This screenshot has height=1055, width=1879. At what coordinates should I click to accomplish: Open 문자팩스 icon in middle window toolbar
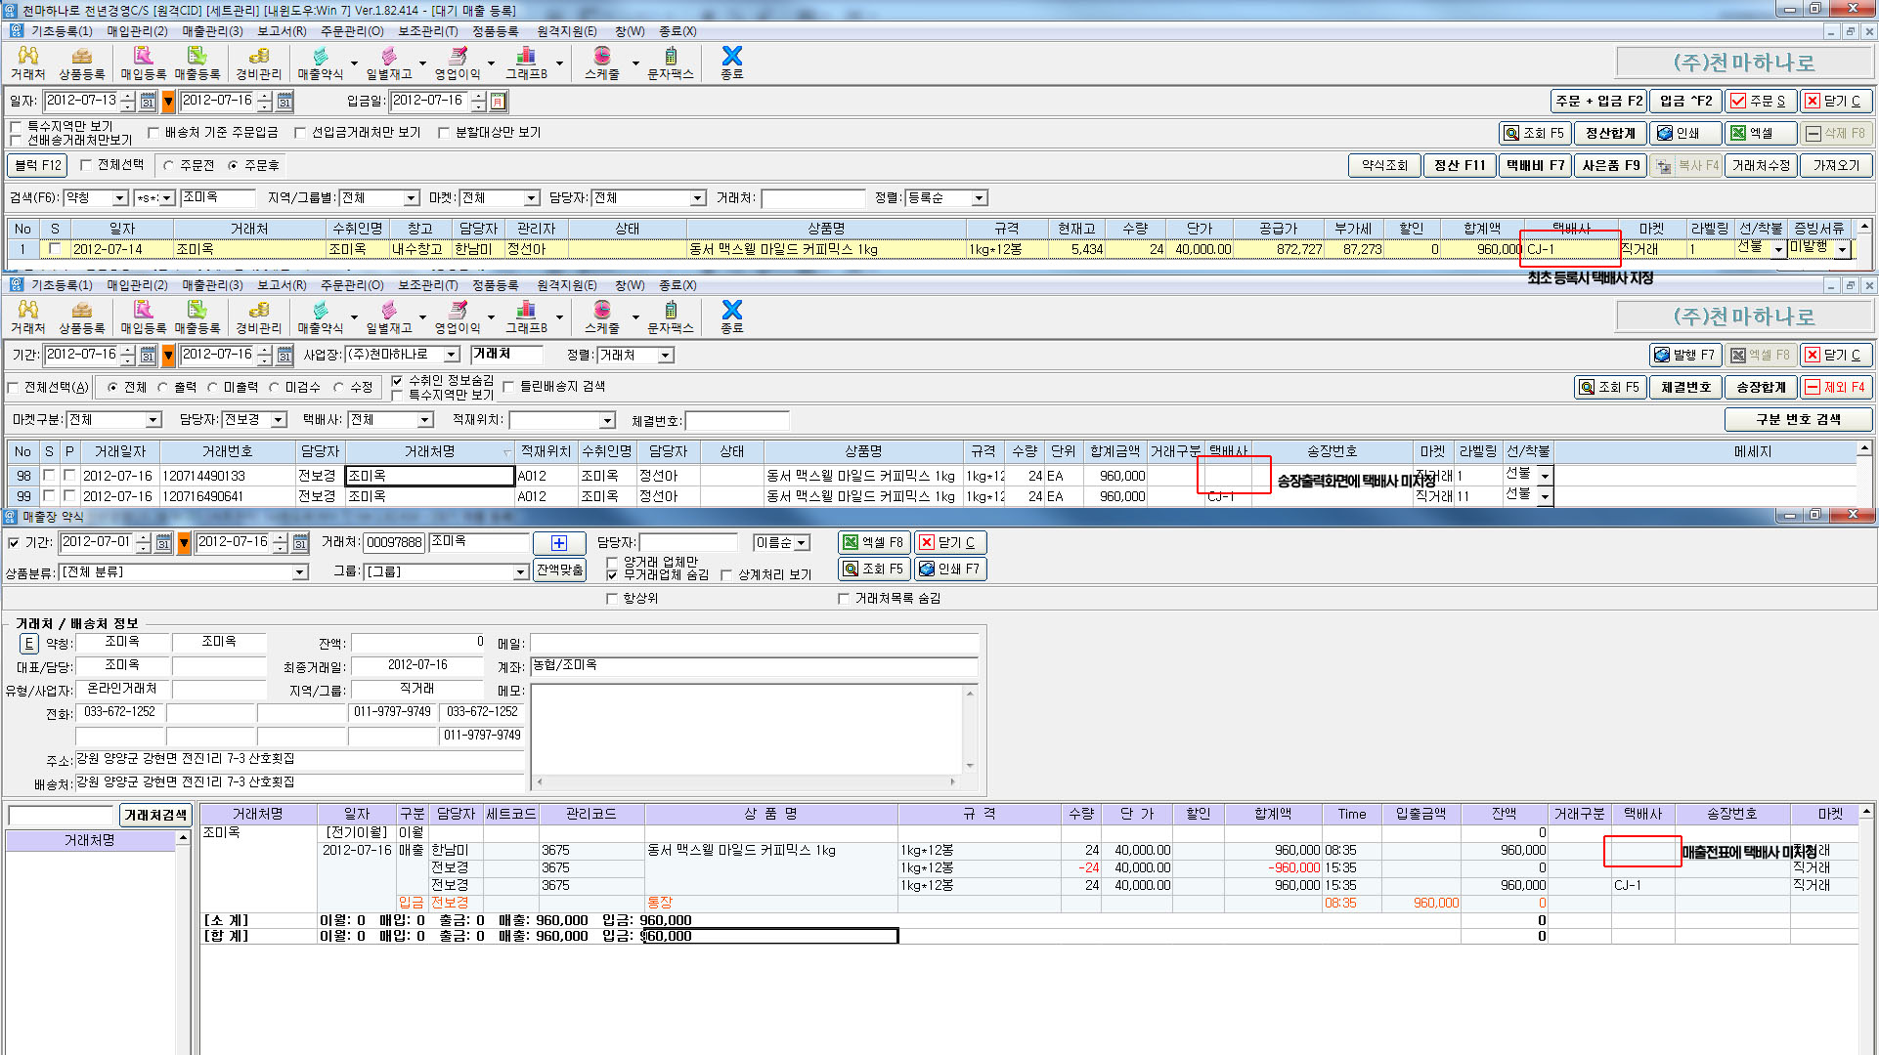pos(671,316)
